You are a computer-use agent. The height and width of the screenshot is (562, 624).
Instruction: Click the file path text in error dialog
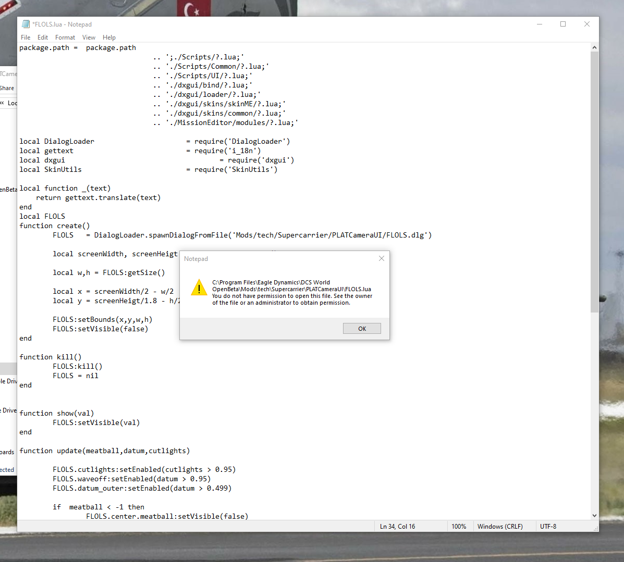[291, 285]
